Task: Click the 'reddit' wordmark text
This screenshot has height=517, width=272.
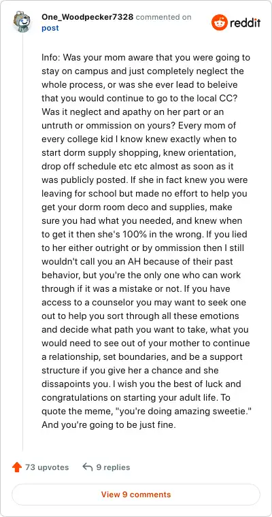Action: (245, 22)
